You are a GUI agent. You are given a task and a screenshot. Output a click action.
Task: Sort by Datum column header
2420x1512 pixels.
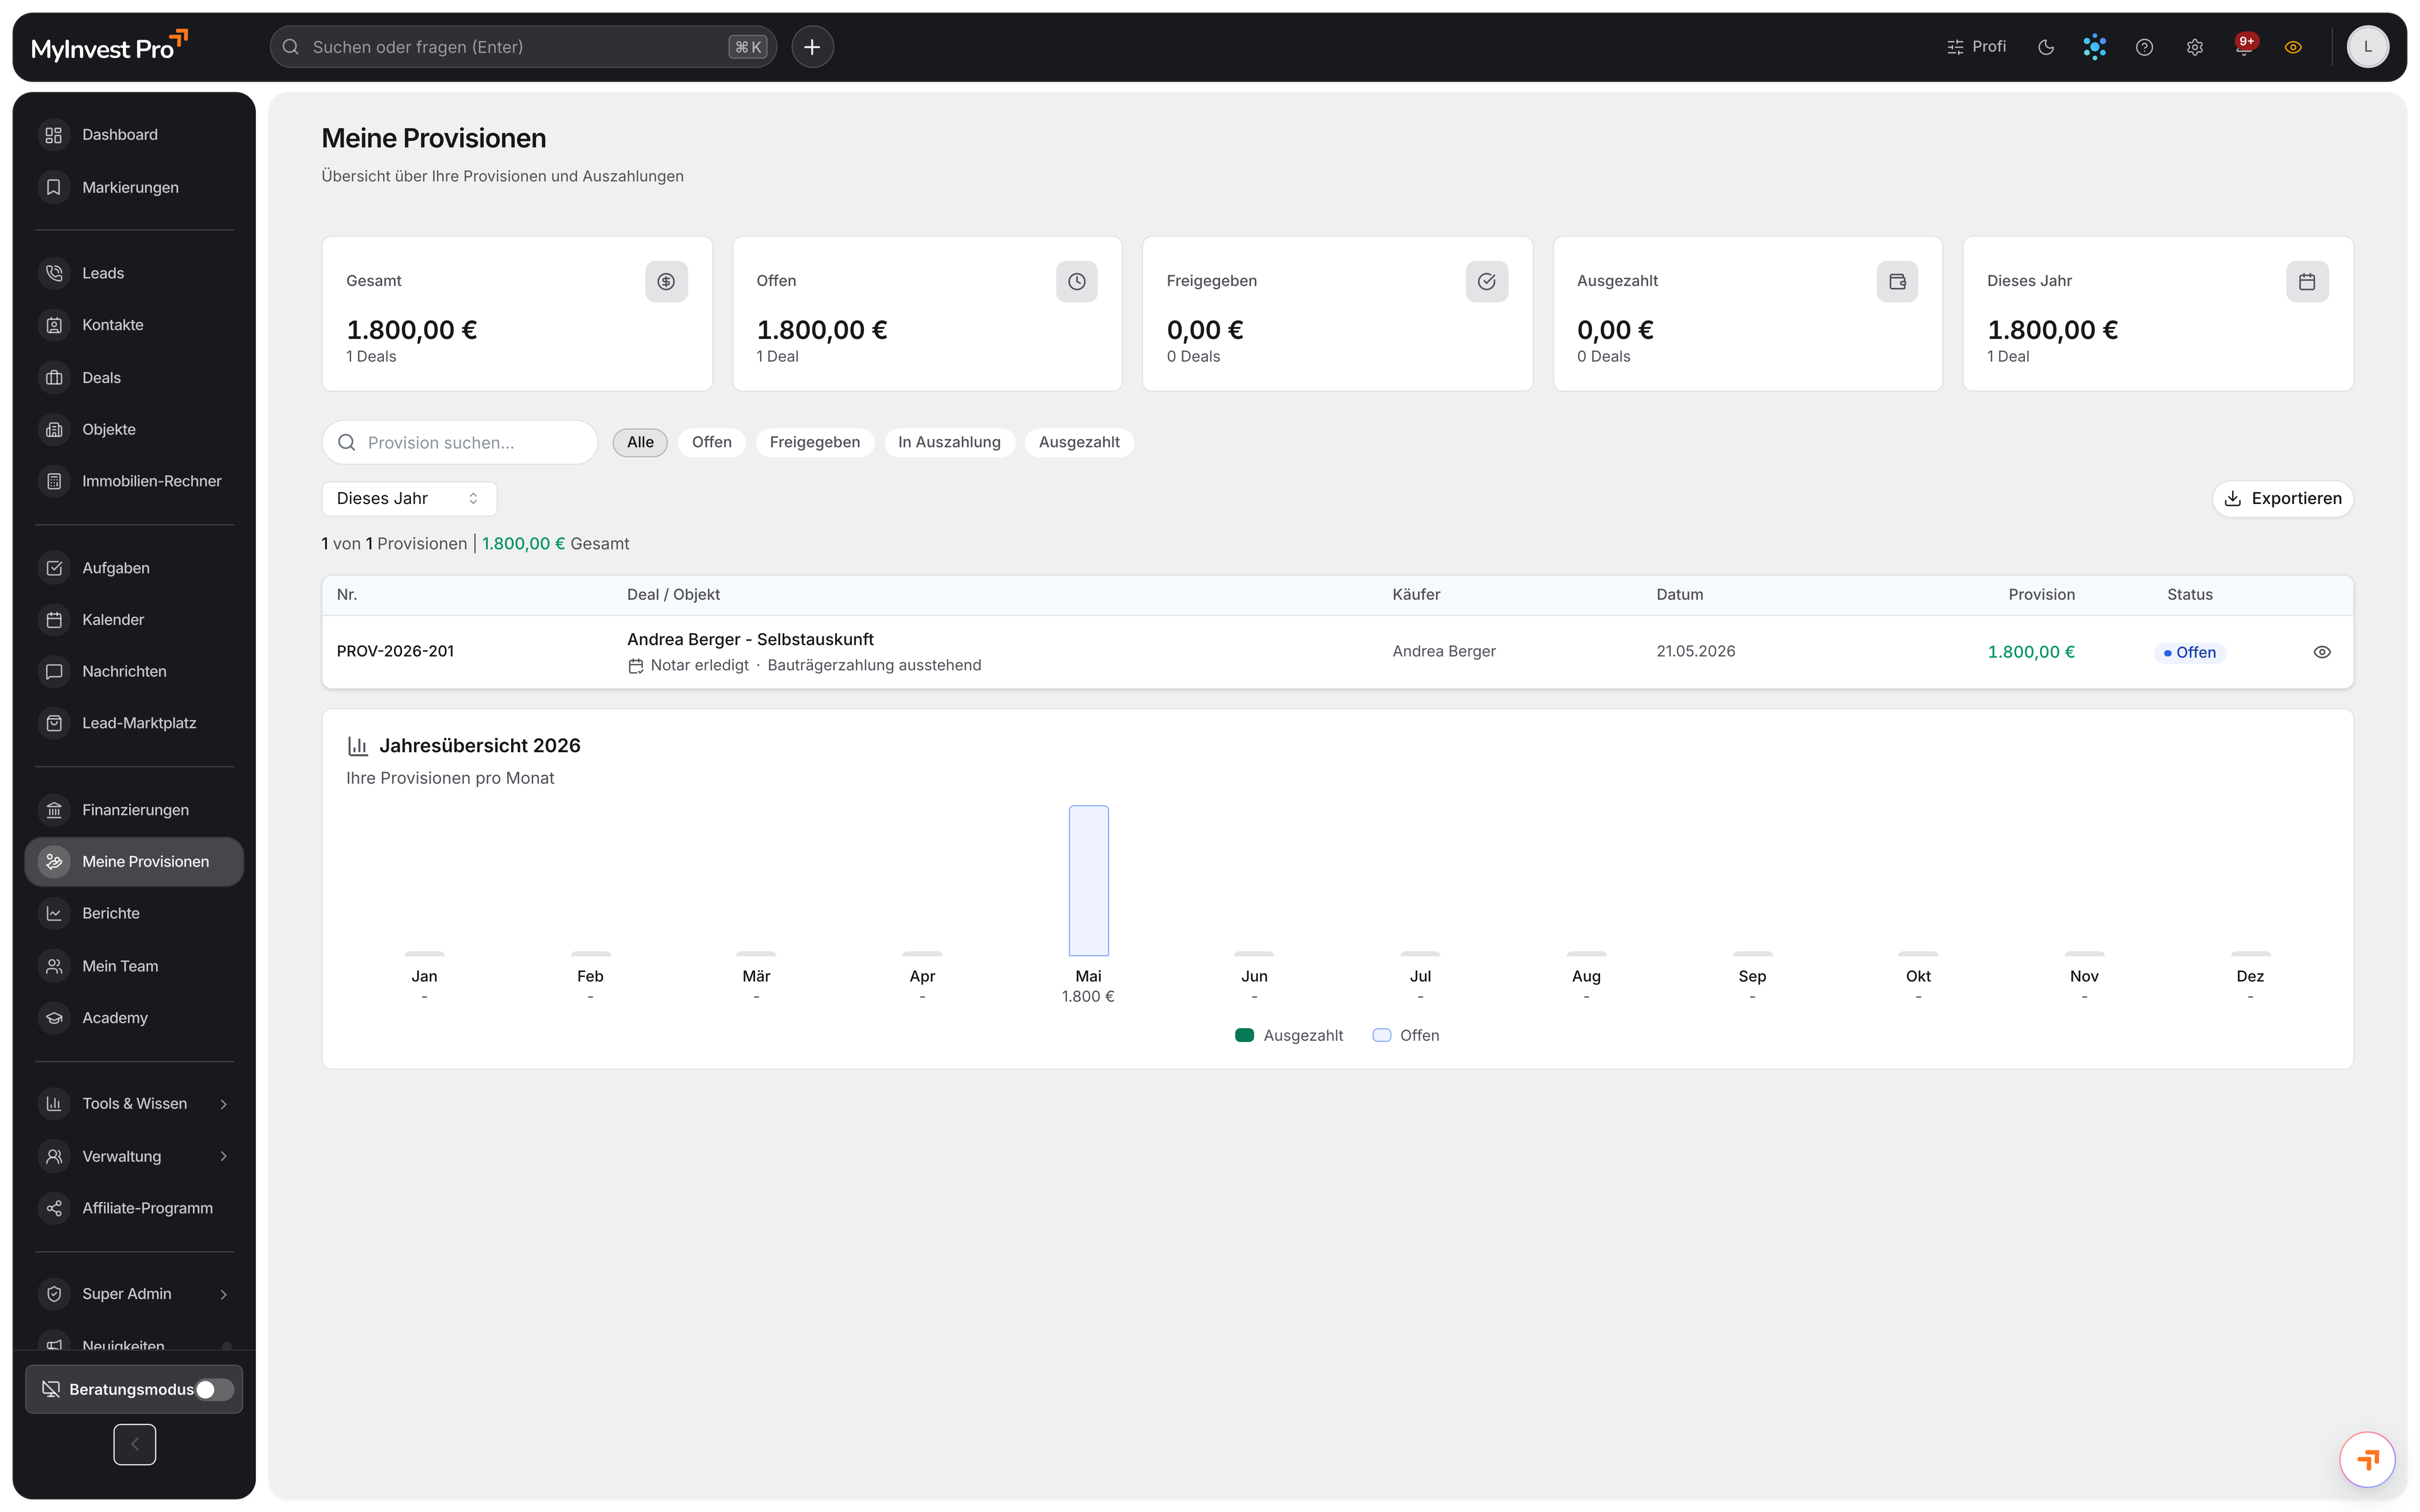(1679, 595)
